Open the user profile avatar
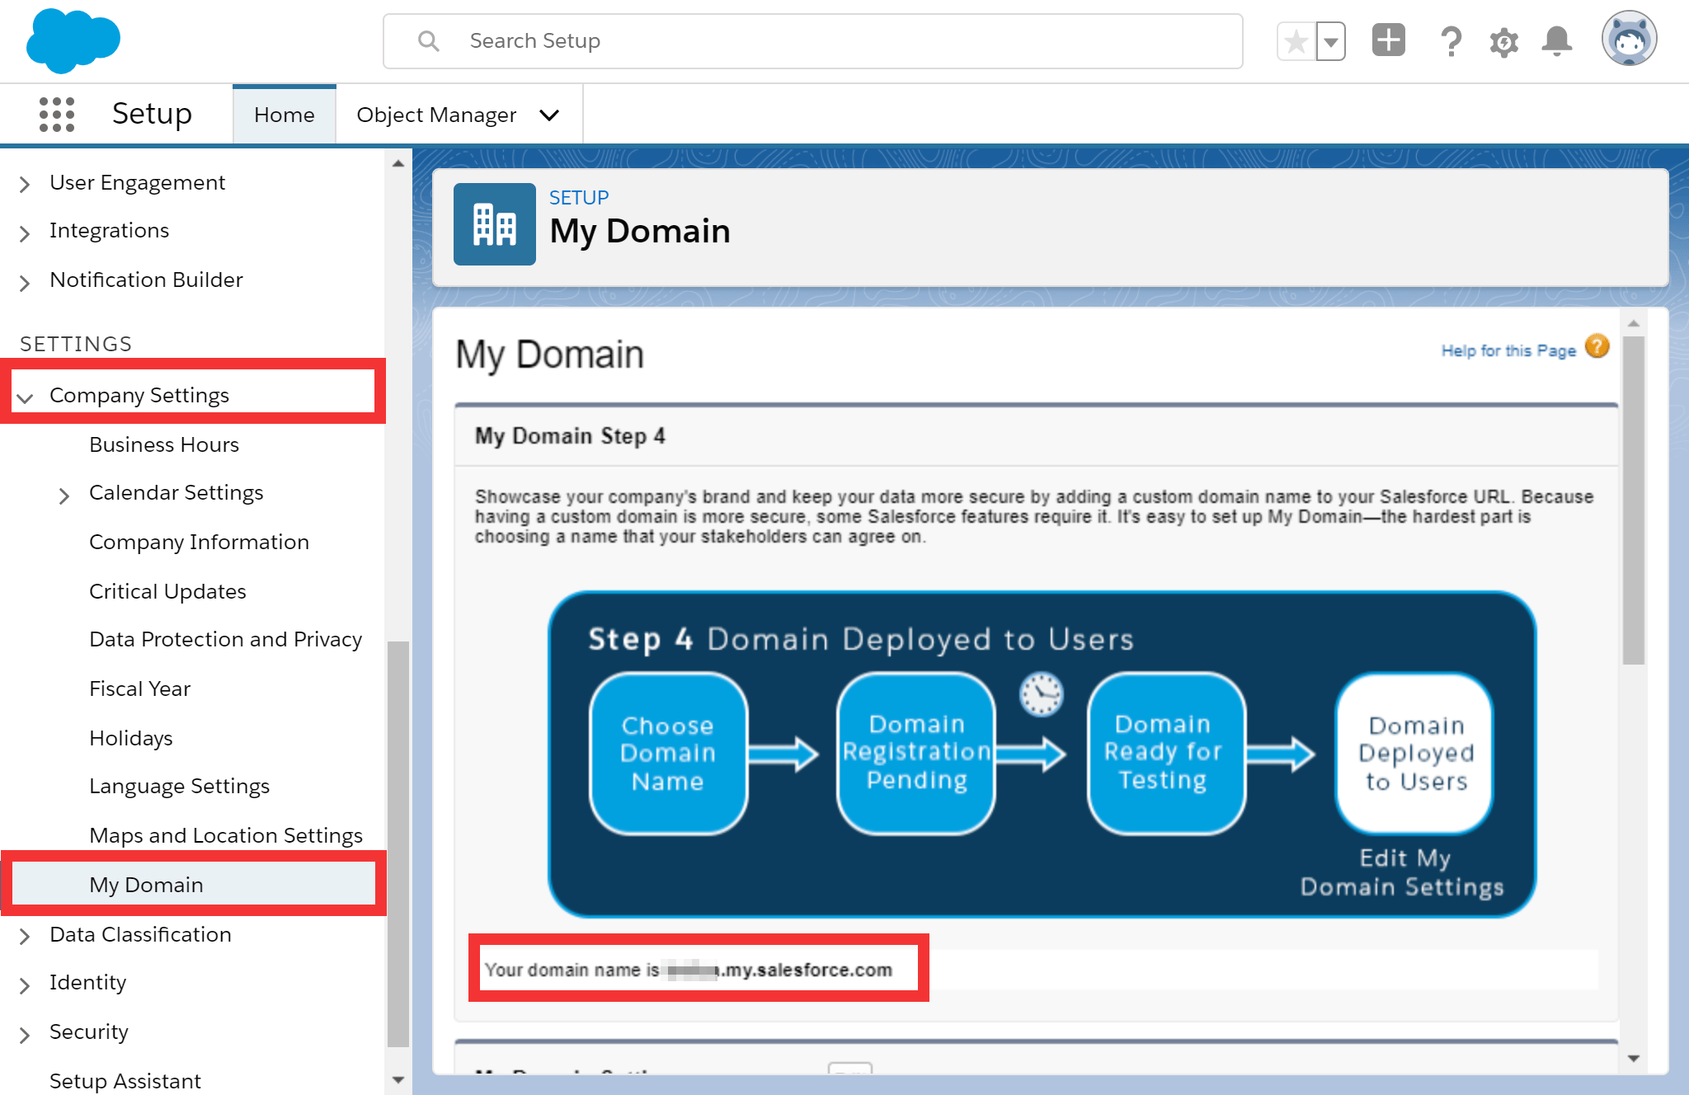The height and width of the screenshot is (1095, 1689). (1630, 39)
